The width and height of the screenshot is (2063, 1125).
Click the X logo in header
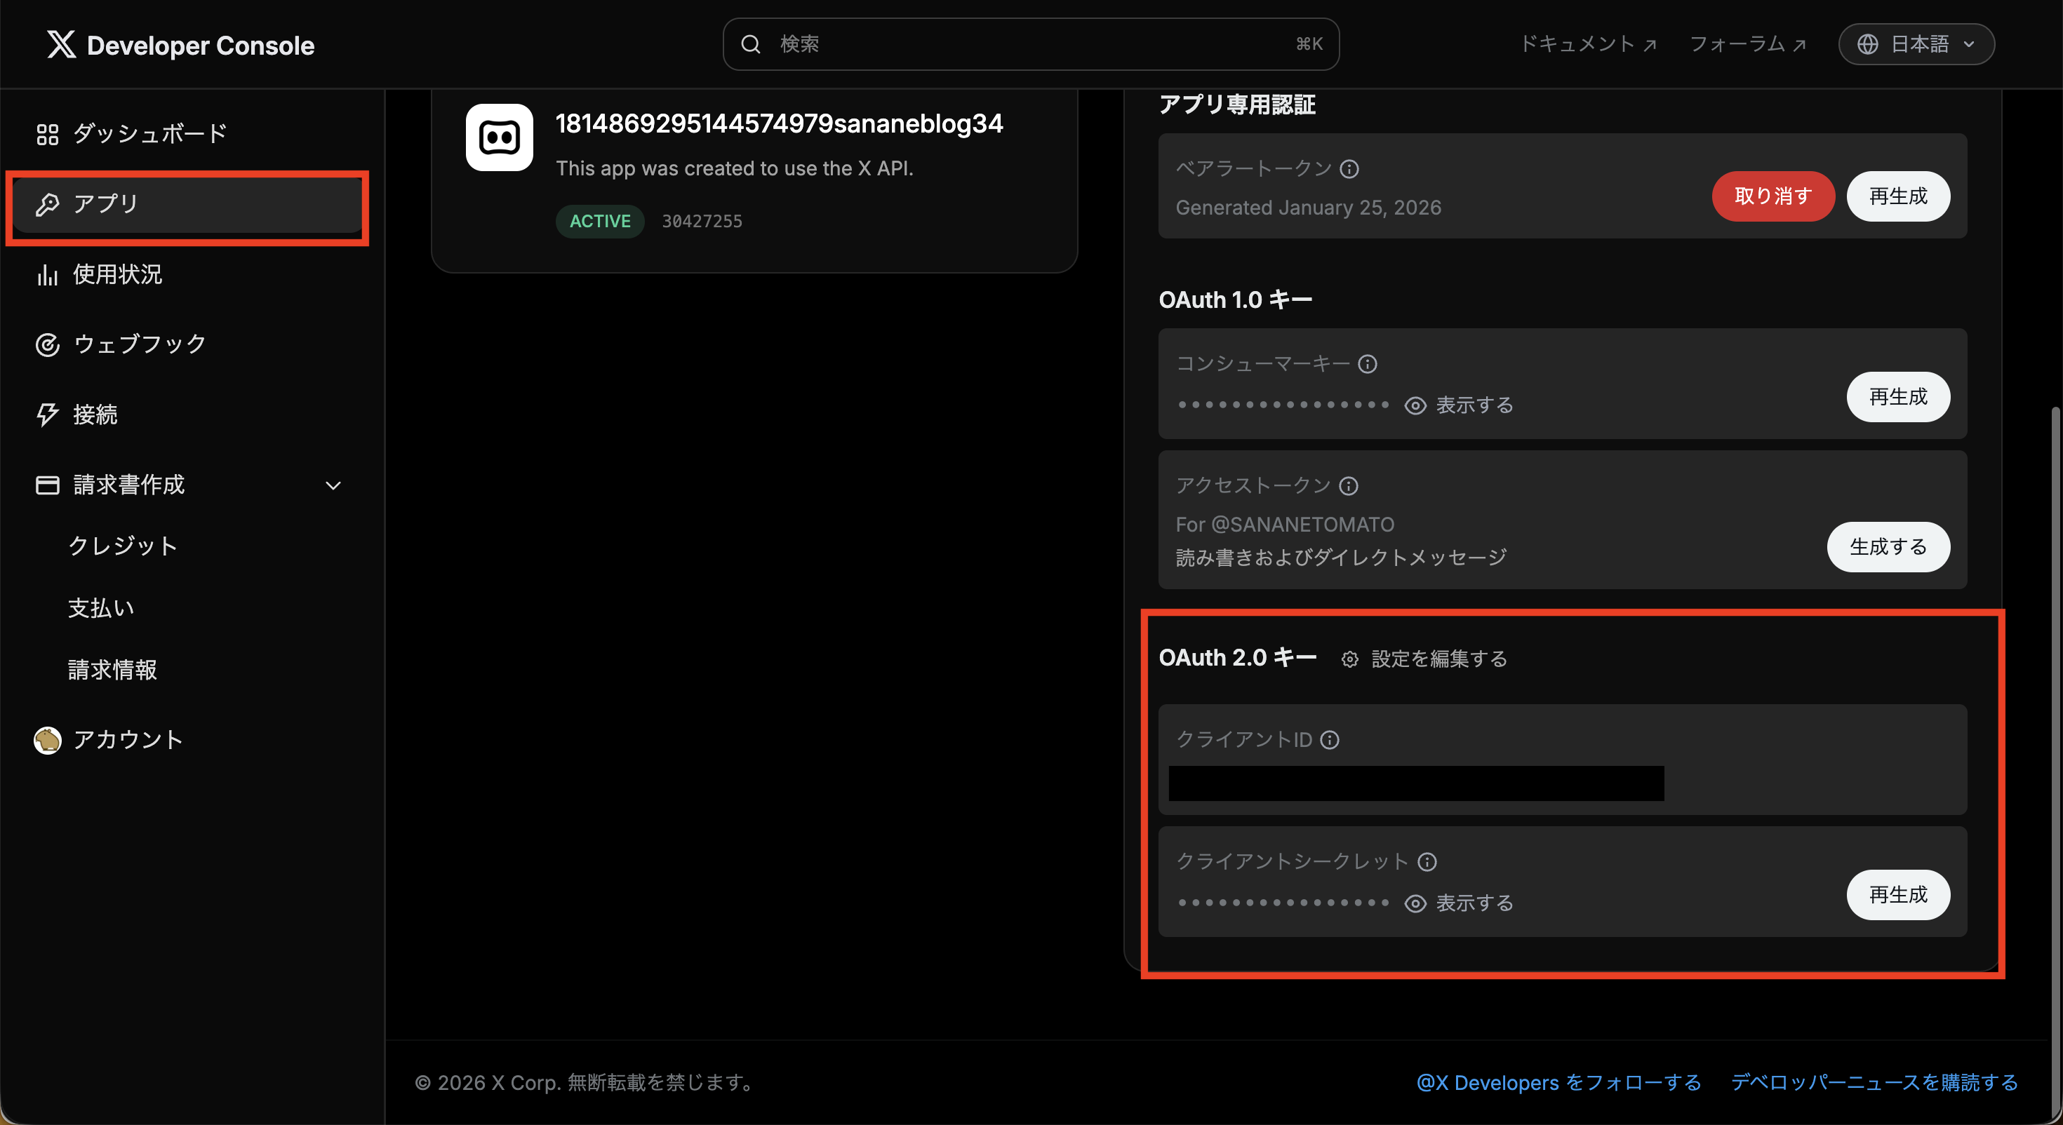click(62, 45)
